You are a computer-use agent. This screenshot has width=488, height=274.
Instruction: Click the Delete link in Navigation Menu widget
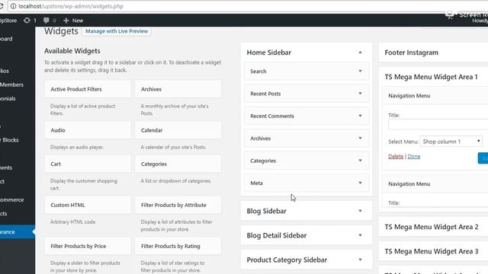tap(396, 156)
